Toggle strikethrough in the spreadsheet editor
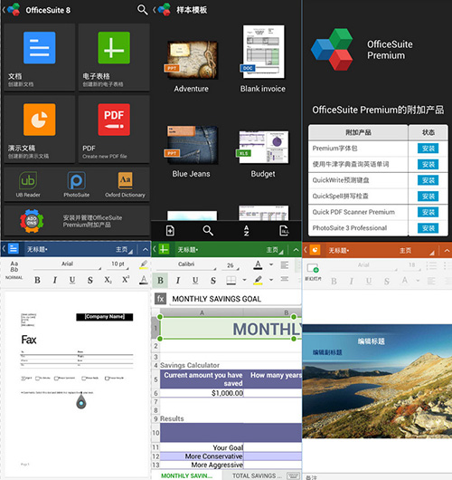Viewport: 452px width, 480px height. pos(213,281)
